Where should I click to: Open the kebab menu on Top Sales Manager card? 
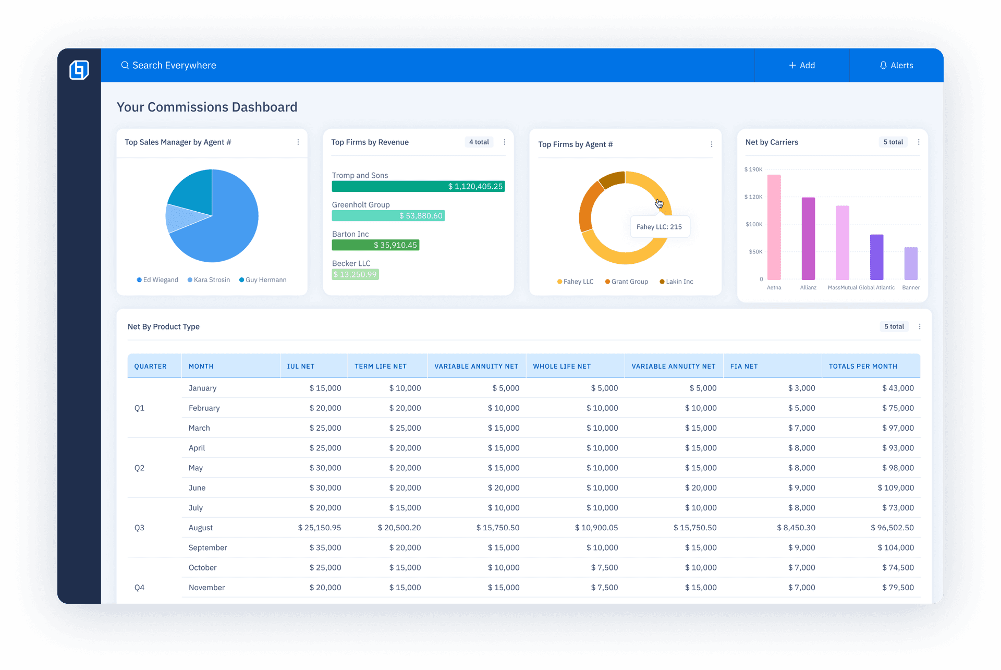pyautogui.click(x=298, y=142)
